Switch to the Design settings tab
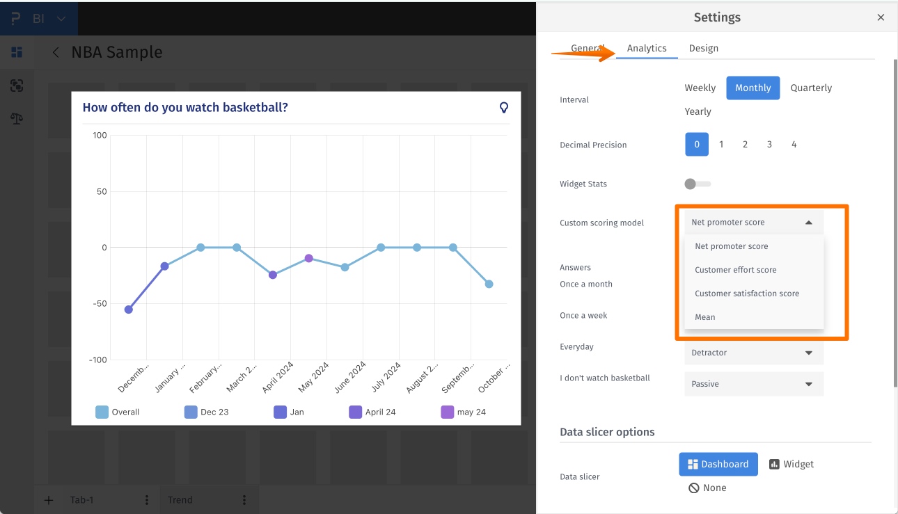 click(x=704, y=48)
